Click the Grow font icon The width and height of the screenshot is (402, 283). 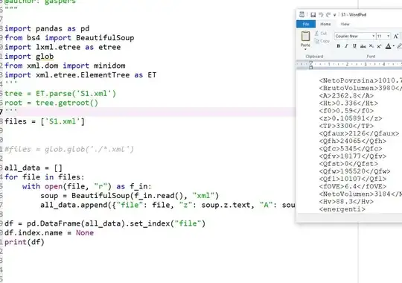395,36
